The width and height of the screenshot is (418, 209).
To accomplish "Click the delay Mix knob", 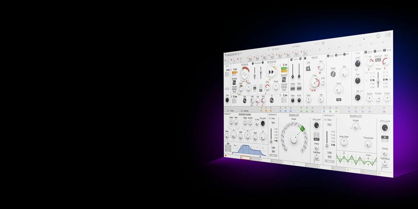I will 387,61.
